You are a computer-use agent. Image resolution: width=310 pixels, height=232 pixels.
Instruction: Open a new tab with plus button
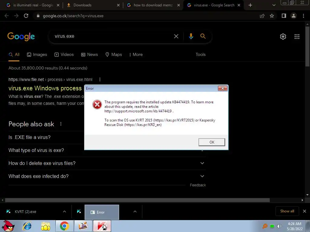coord(250,5)
